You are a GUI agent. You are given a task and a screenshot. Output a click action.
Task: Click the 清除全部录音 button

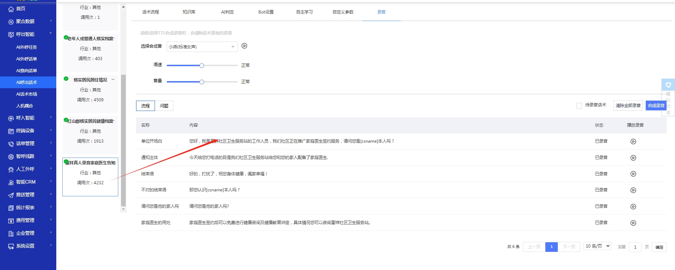coord(628,106)
